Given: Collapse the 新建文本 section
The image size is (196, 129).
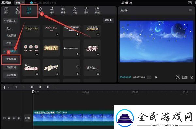Looking at the screenshot, I should tap(10, 21).
